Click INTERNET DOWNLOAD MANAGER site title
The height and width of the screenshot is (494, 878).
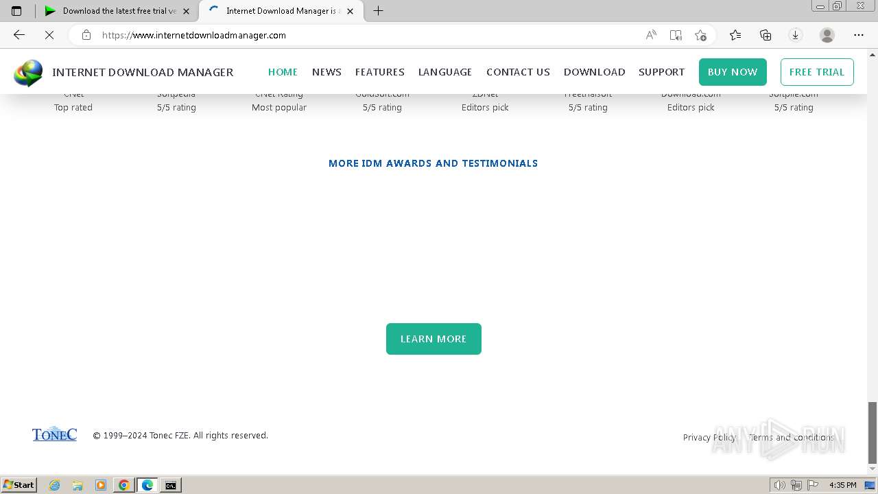(143, 72)
